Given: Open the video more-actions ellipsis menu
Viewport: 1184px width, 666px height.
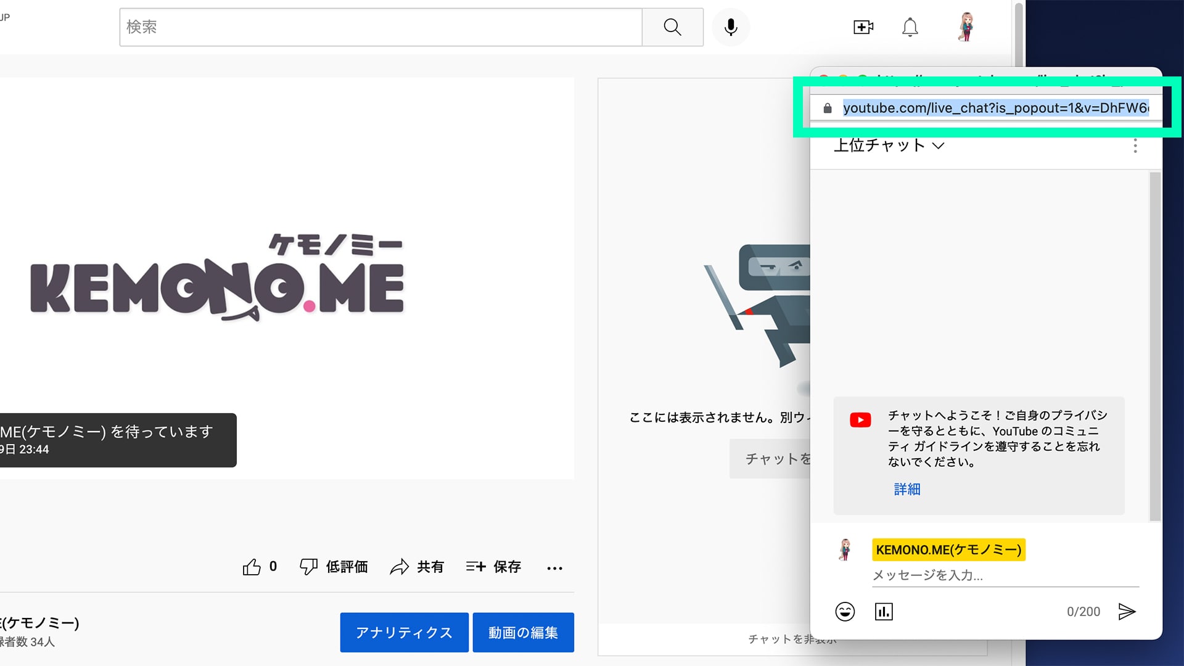Looking at the screenshot, I should [554, 568].
